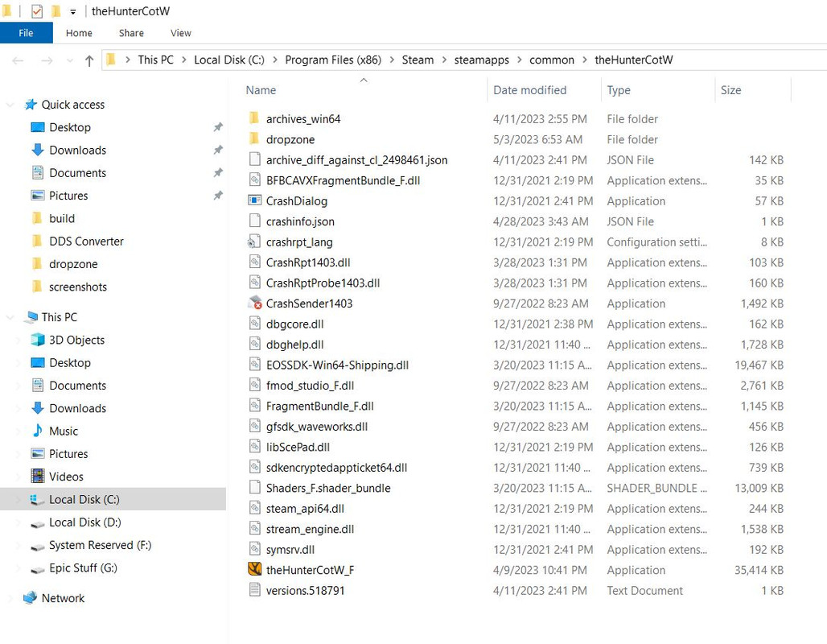Viewport: 827px width, 644px height.
Task: Expand the Local Disk (C:) tree node
Action: [x=19, y=499]
